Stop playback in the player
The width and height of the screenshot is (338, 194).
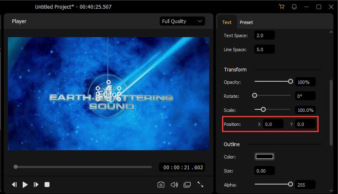click(47, 185)
